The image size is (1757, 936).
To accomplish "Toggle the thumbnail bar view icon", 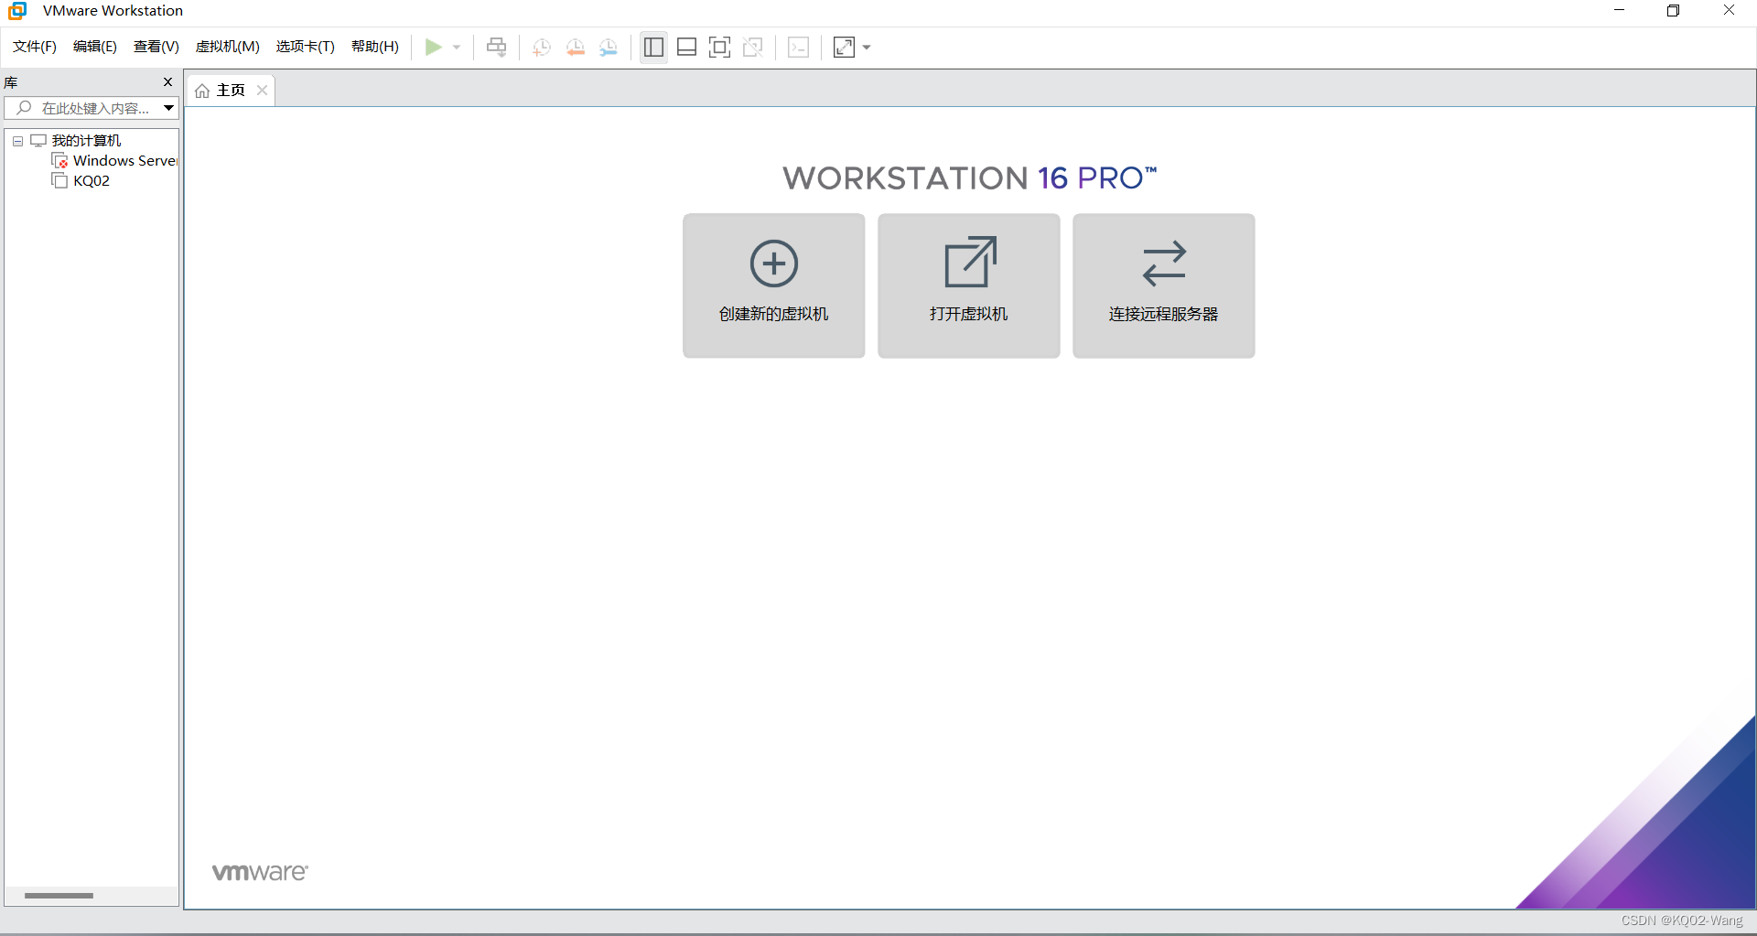I will [686, 47].
